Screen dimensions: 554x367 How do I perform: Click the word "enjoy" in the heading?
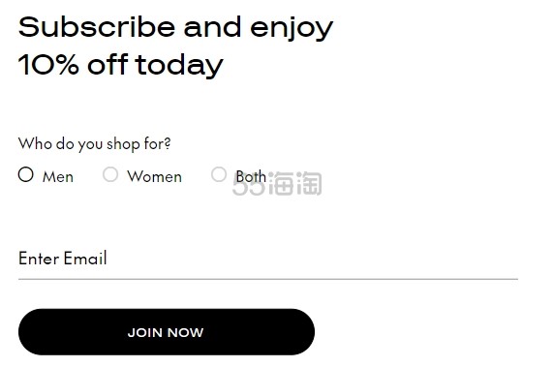pyautogui.click(x=292, y=29)
